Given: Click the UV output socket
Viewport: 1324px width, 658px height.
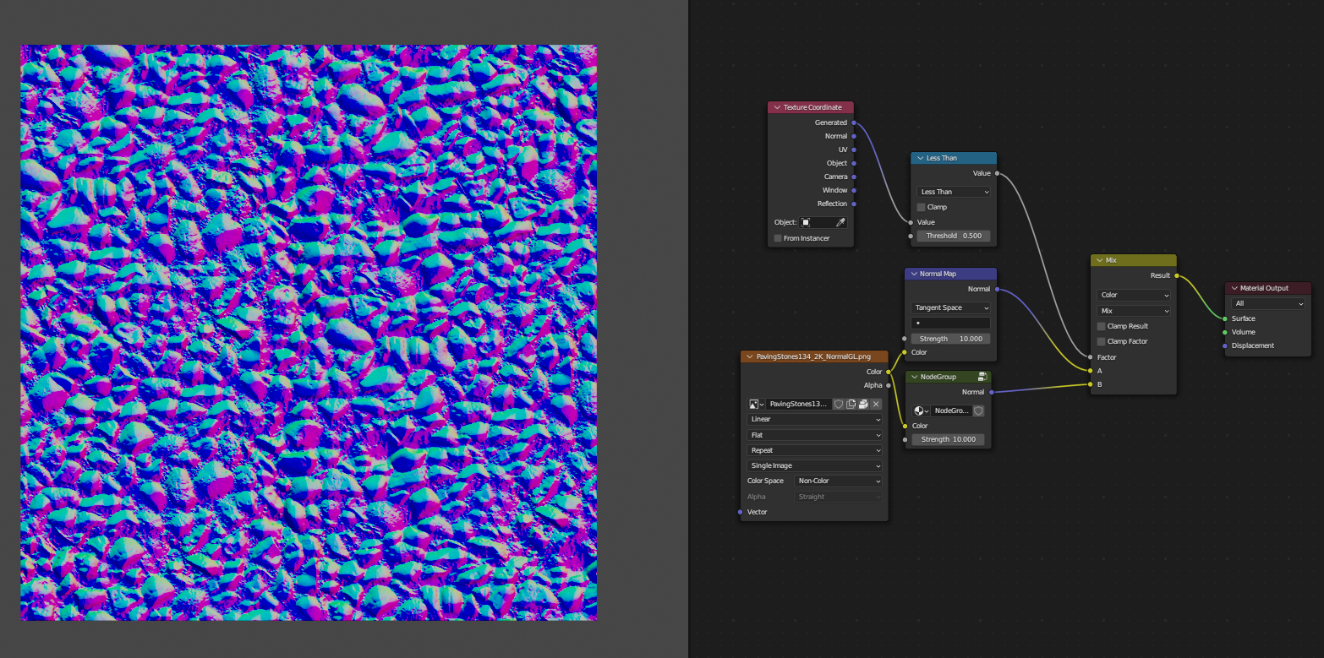Looking at the screenshot, I should coord(854,150).
